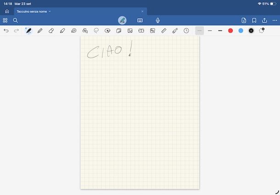Viewport: 280px width, 195px height.
Task: Open the selected black color options
Action: pos(251,31)
